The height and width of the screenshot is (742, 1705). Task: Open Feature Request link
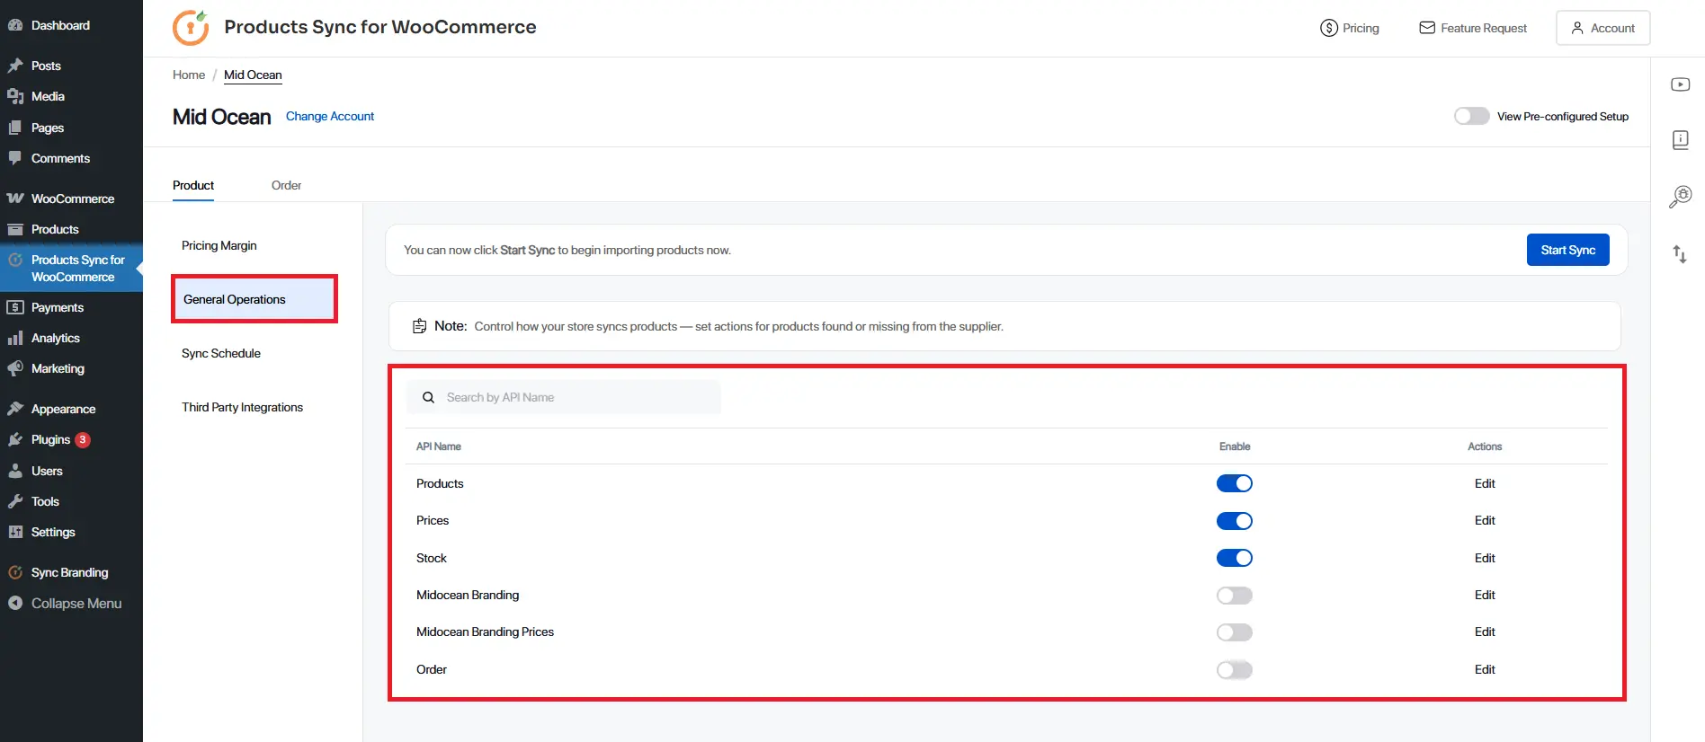[x=1473, y=28]
